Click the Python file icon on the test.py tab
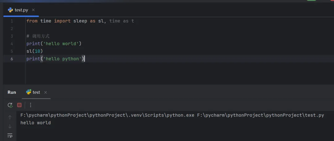Viewport: 334px width, 141px height. pyautogui.click(x=11, y=10)
